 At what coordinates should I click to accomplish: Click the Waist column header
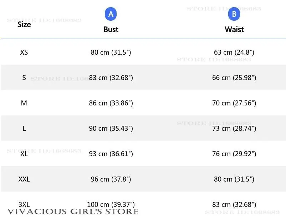[x=234, y=30]
